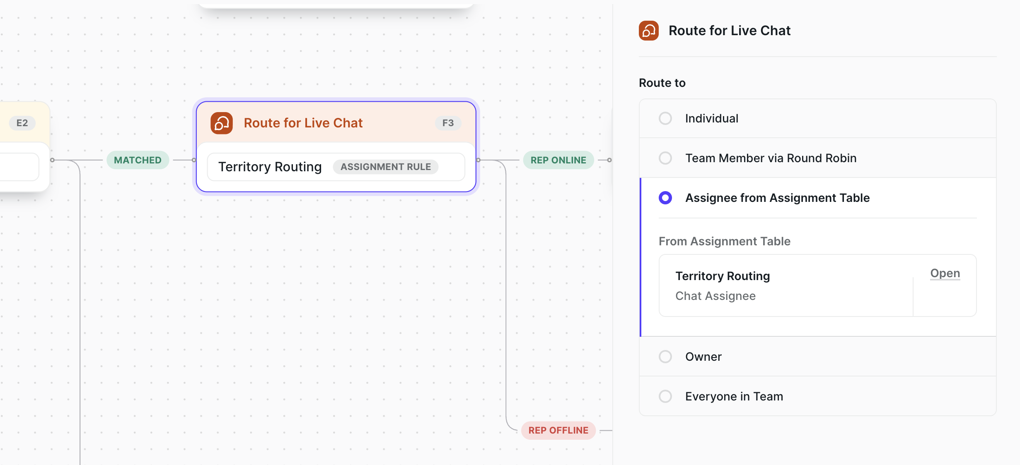
Task: Click the From Assignment Table heading
Action: click(x=725, y=241)
